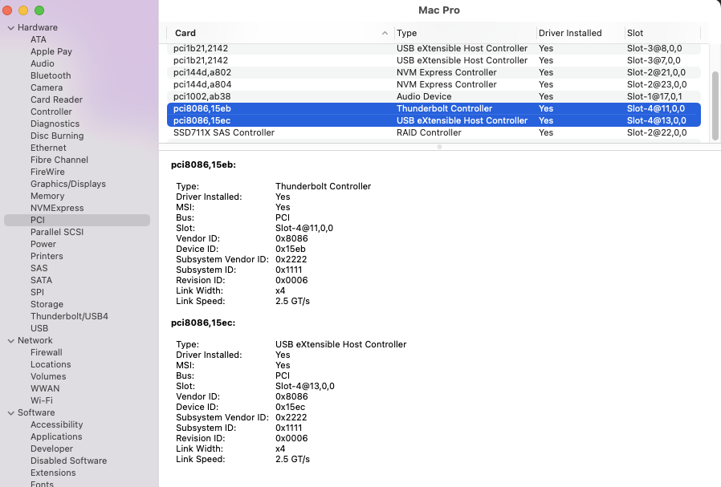Open the Bluetooth sidebar item
Screen dimensions: 721x487
pos(51,75)
